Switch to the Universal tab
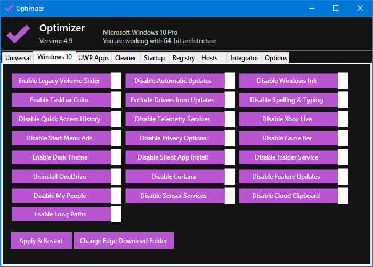The height and width of the screenshot is (267, 373). 18,58
